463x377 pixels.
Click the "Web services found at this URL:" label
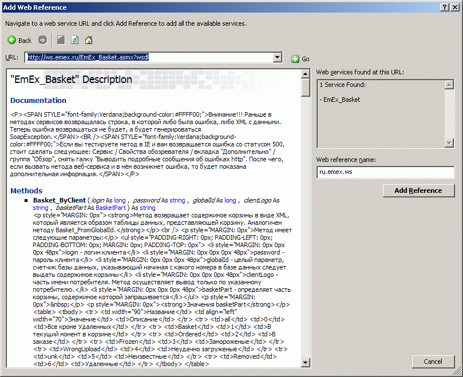360,72
